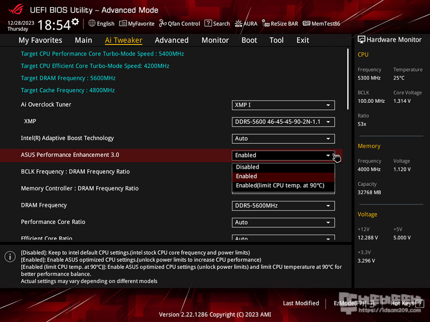Click the ROG logo icon

(x=16, y=10)
